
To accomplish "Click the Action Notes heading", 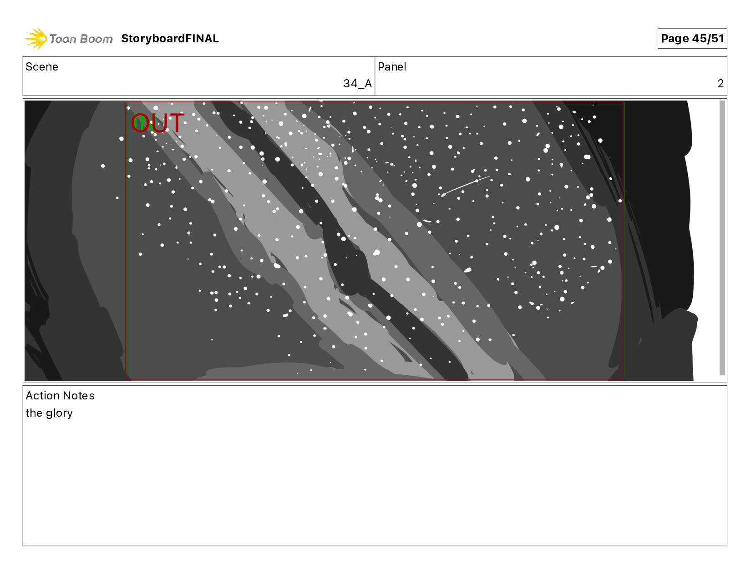I will click(60, 396).
